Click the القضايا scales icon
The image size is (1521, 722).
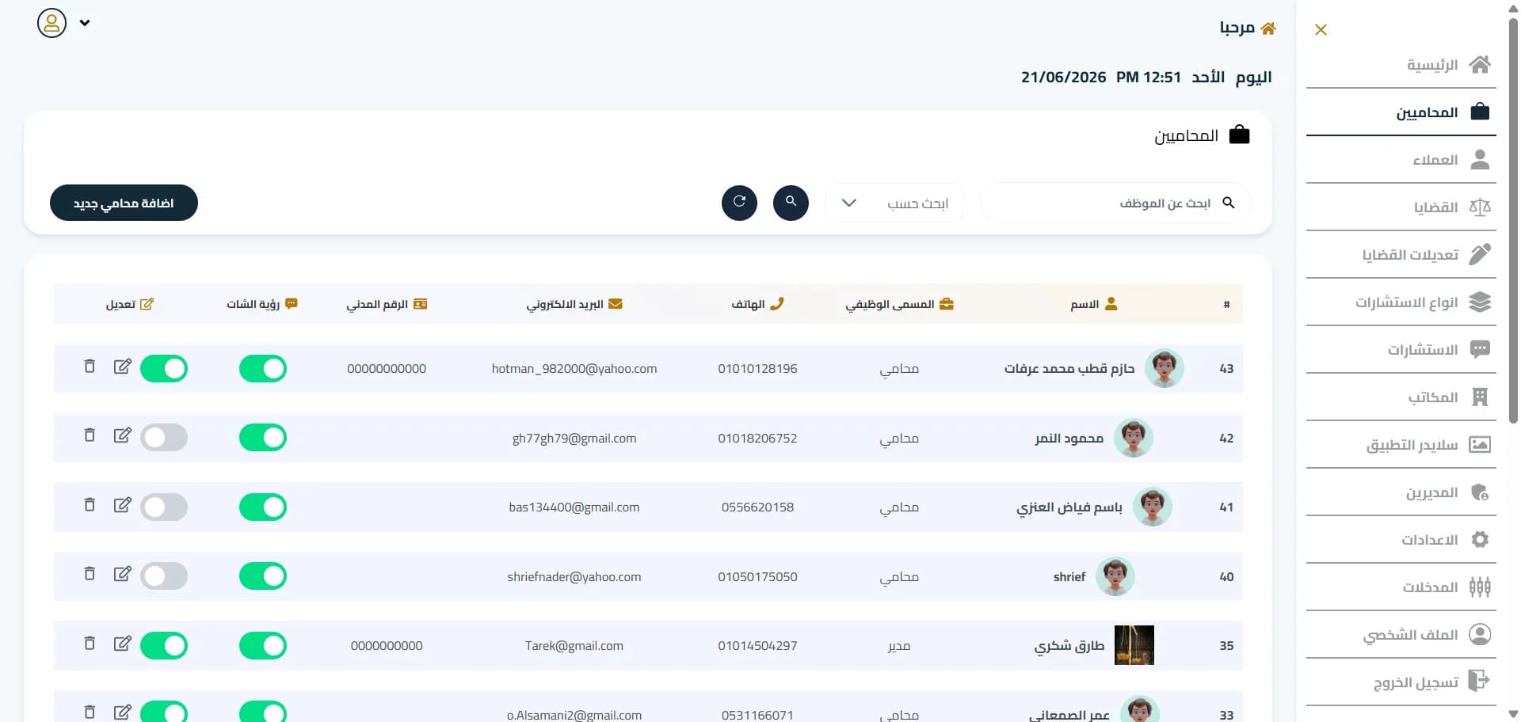[1480, 207]
